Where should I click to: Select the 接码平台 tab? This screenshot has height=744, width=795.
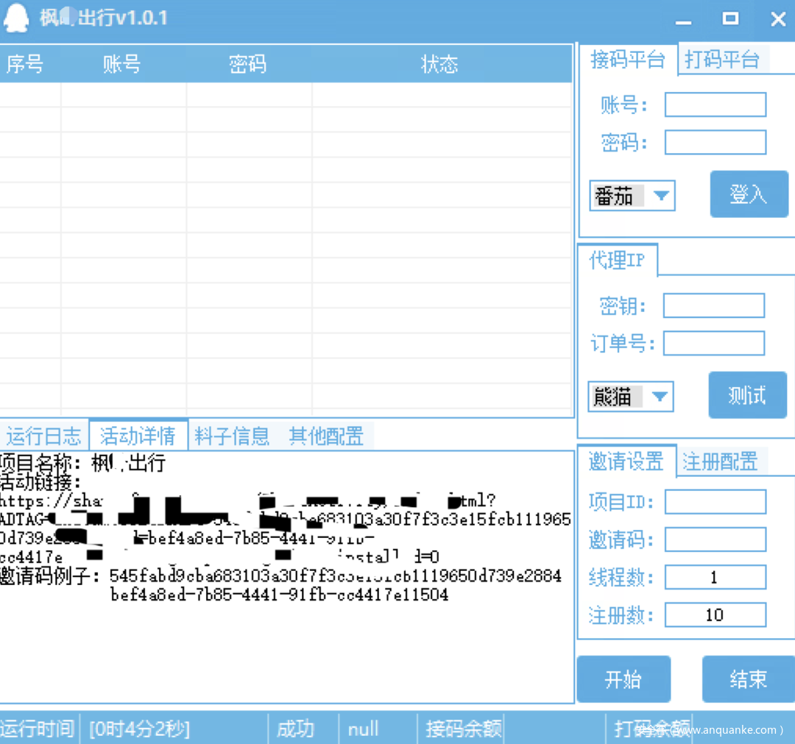point(628,60)
